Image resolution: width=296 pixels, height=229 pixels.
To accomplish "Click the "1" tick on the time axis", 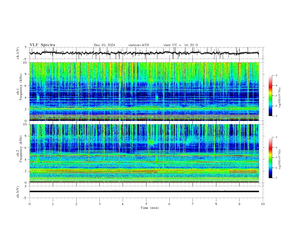I will point(53,204).
